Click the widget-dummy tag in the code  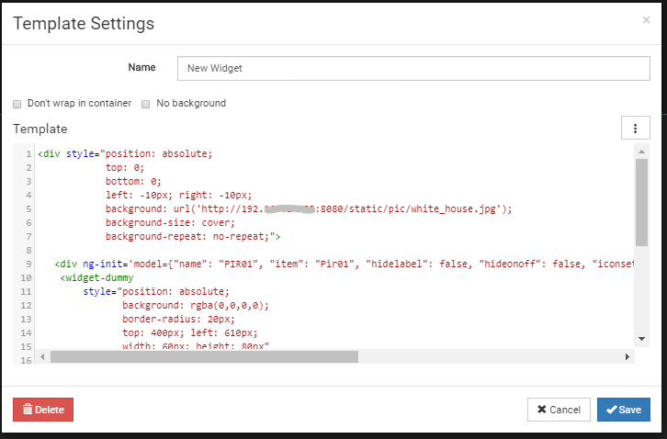pyautogui.click(x=103, y=277)
